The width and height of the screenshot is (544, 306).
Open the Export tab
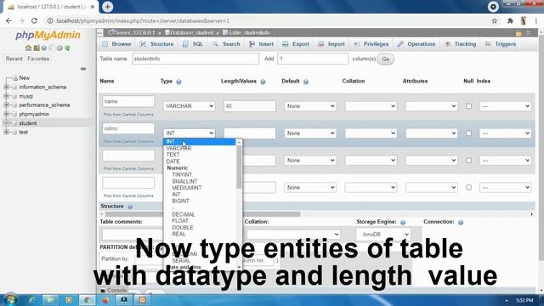click(296, 44)
